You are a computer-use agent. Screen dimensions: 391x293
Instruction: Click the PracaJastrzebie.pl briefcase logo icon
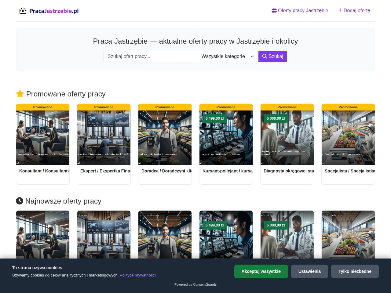click(x=23, y=11)
